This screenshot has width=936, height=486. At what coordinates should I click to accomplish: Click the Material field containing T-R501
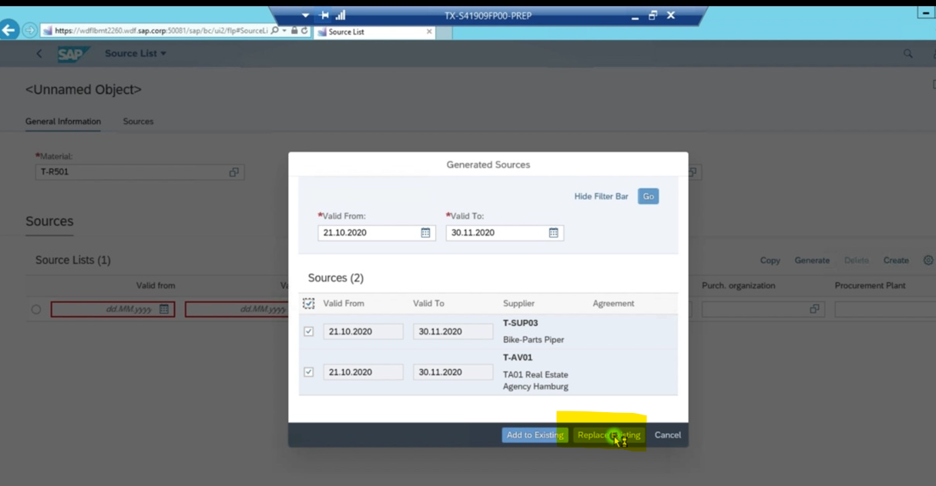click(x=139, y=172)
